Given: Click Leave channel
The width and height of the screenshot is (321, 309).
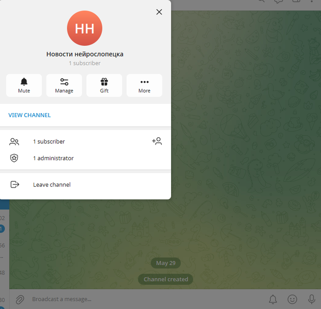Looking at the screenshot, I should (85, 184).
